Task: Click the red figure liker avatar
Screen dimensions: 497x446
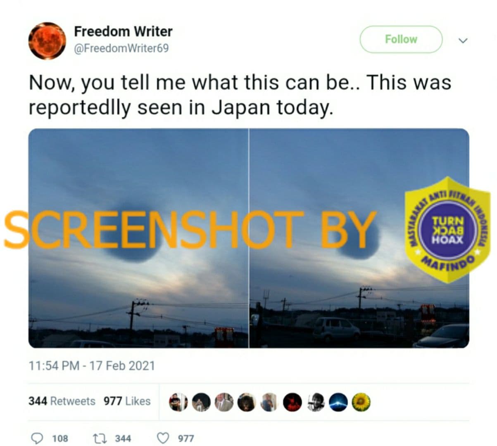Action: (x=292, y=401)
